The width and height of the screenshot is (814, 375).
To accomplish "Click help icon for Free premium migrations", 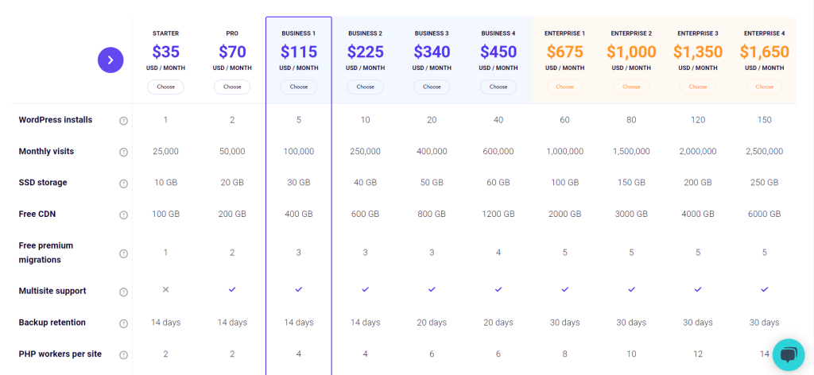I will 123,253.
